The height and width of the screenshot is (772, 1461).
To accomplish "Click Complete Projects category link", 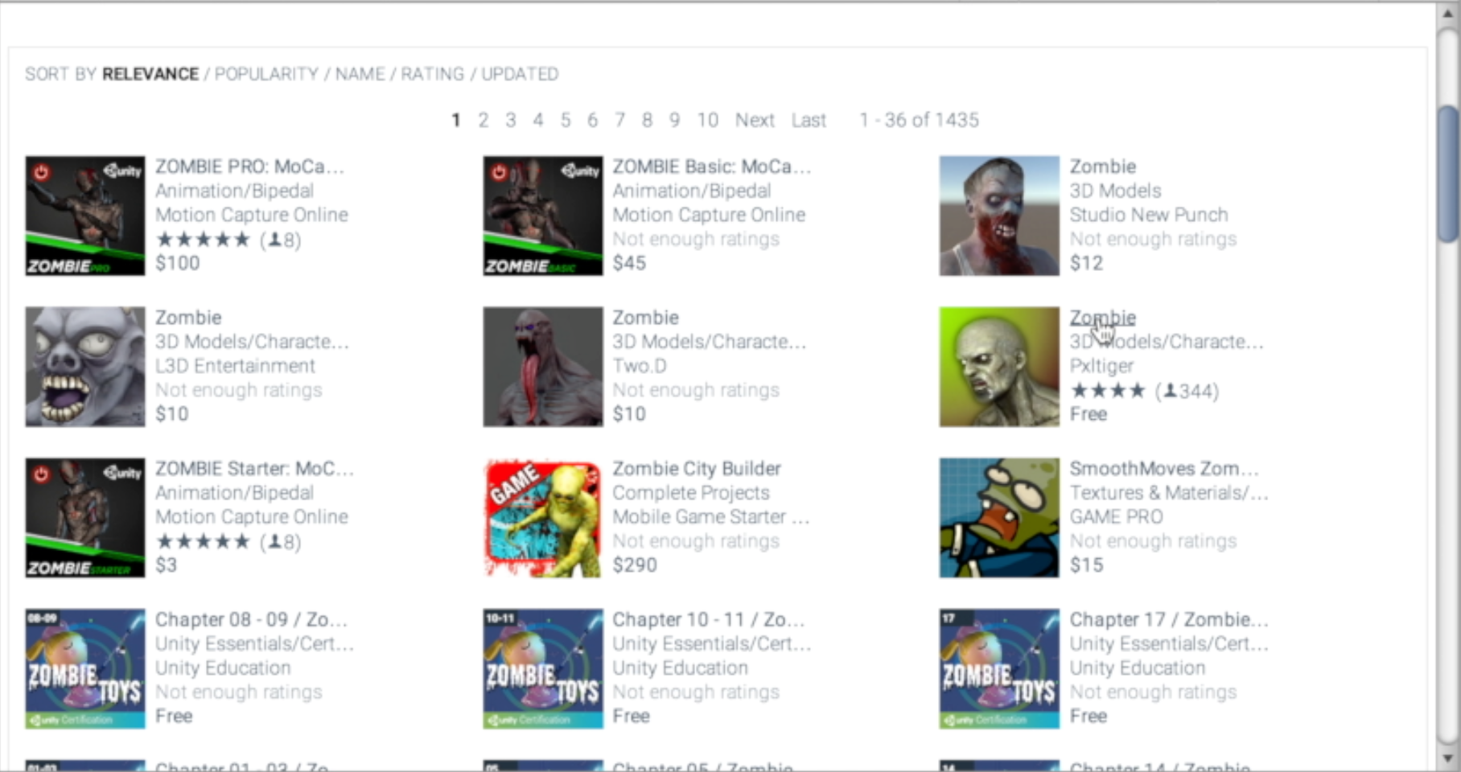I will tap(691, 493).
